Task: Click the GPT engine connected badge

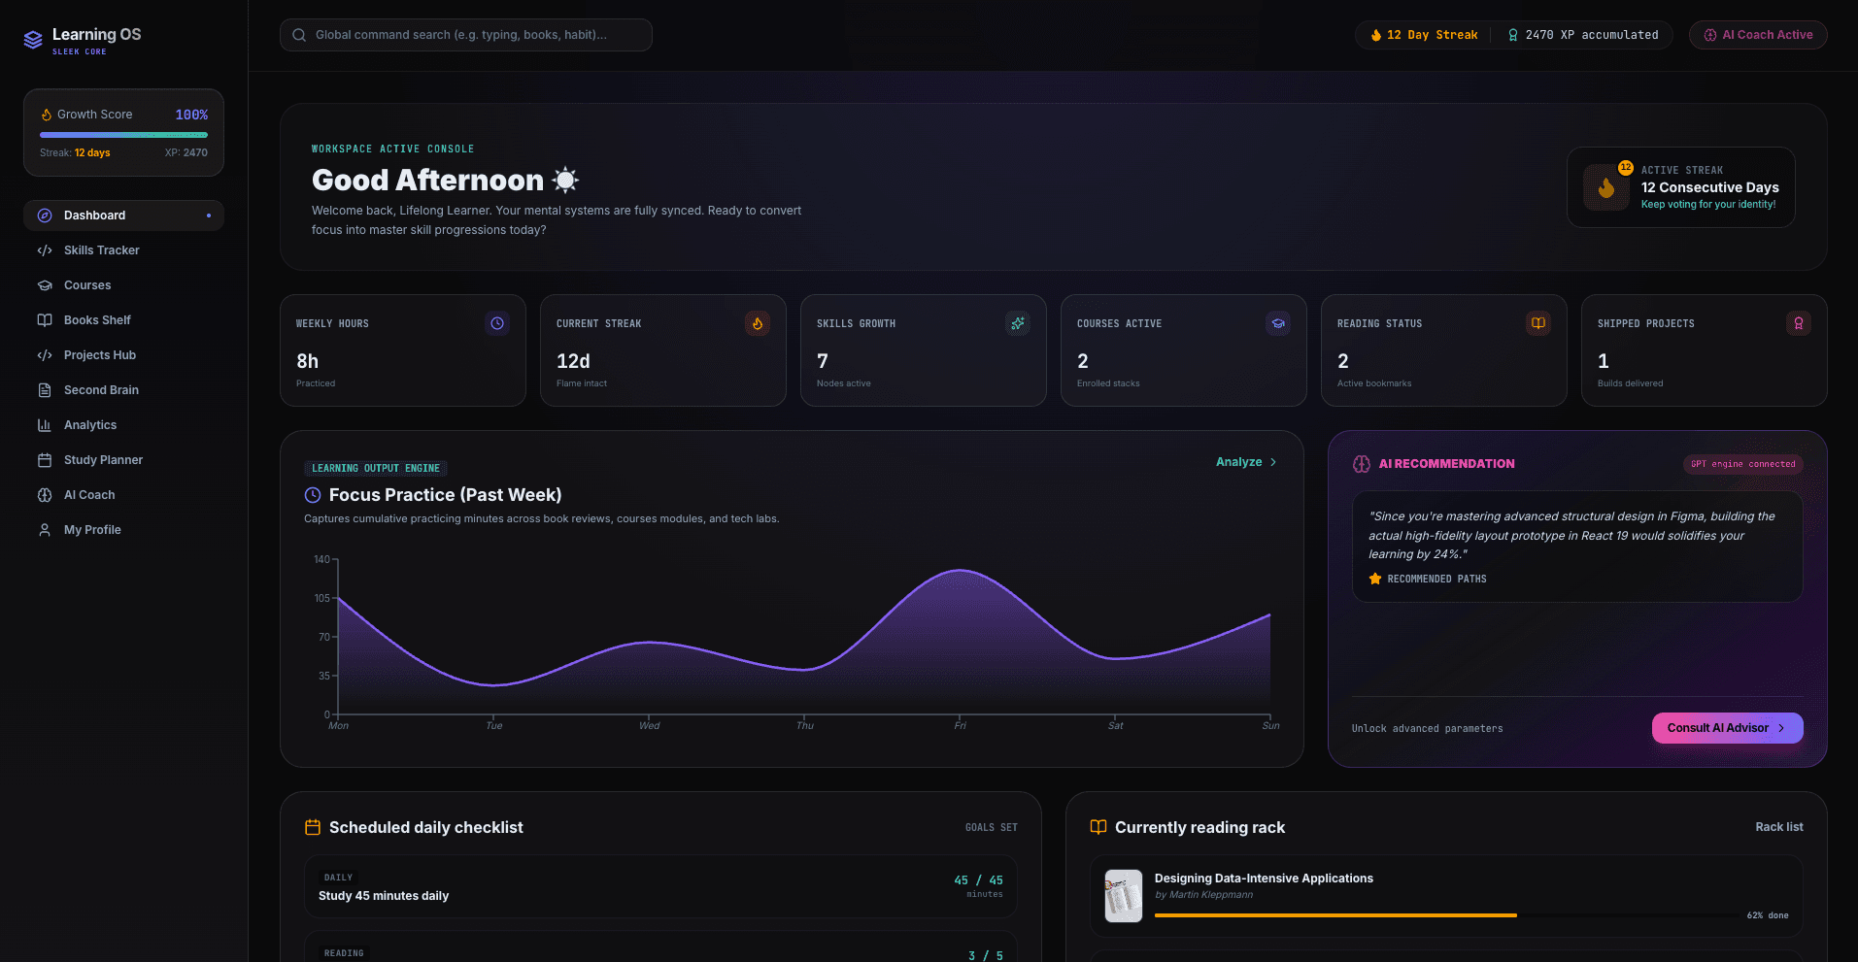Action: (1742, 464)
